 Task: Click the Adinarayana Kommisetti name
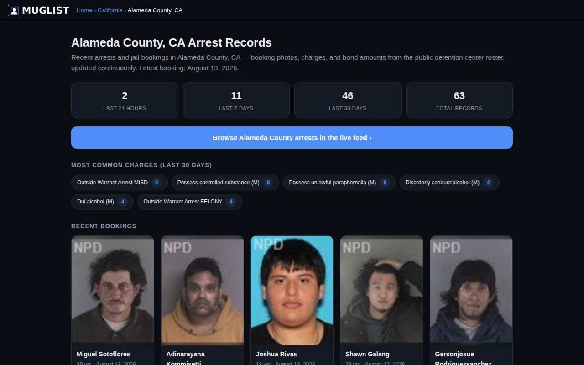[186, 359]
